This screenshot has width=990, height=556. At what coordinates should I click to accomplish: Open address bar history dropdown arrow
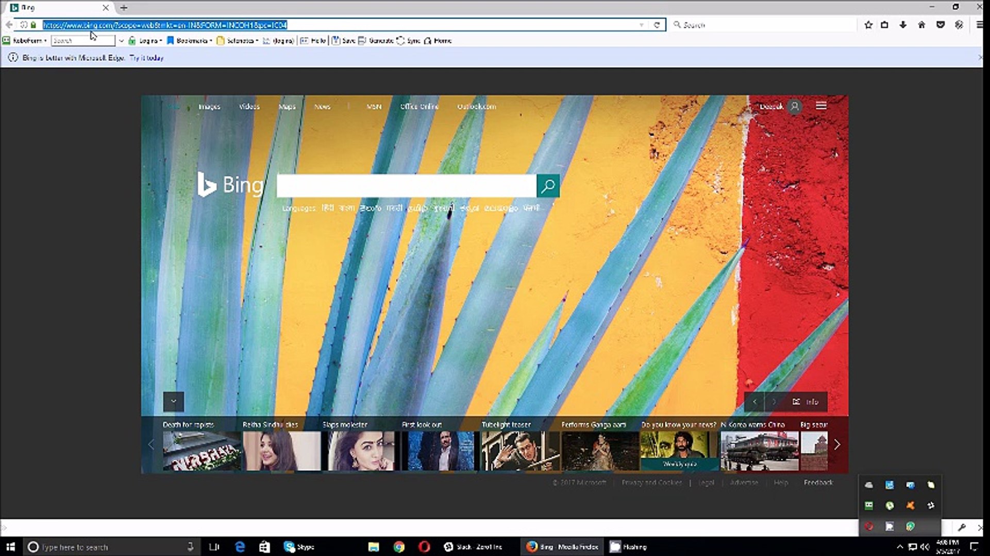click(x=641, y=25)
